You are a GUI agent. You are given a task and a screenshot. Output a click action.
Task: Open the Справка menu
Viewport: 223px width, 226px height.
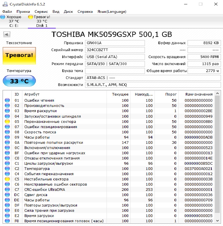85,12
